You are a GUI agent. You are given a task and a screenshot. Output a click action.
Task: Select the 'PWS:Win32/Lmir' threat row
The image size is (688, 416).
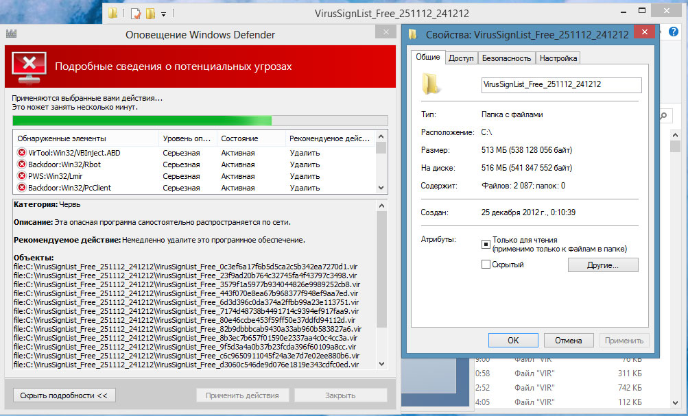click(x=194, y=175)
